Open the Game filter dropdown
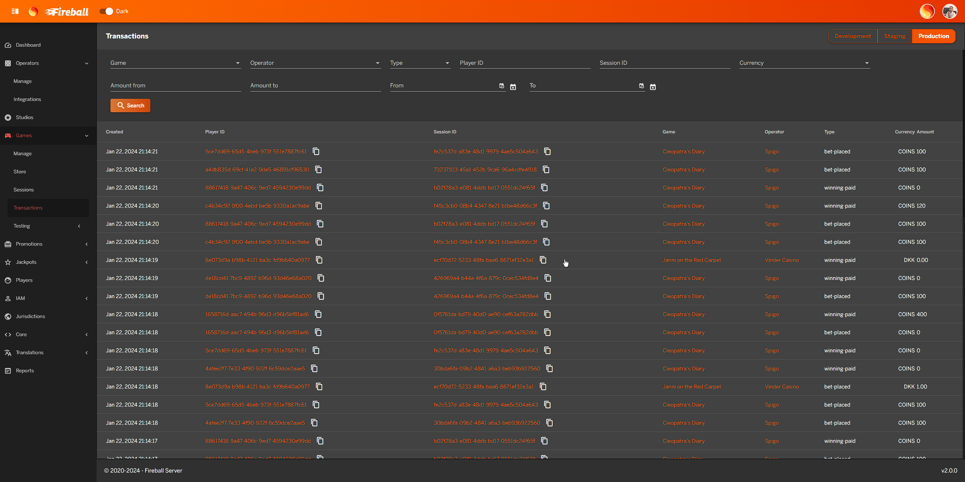 pos(175,63)
